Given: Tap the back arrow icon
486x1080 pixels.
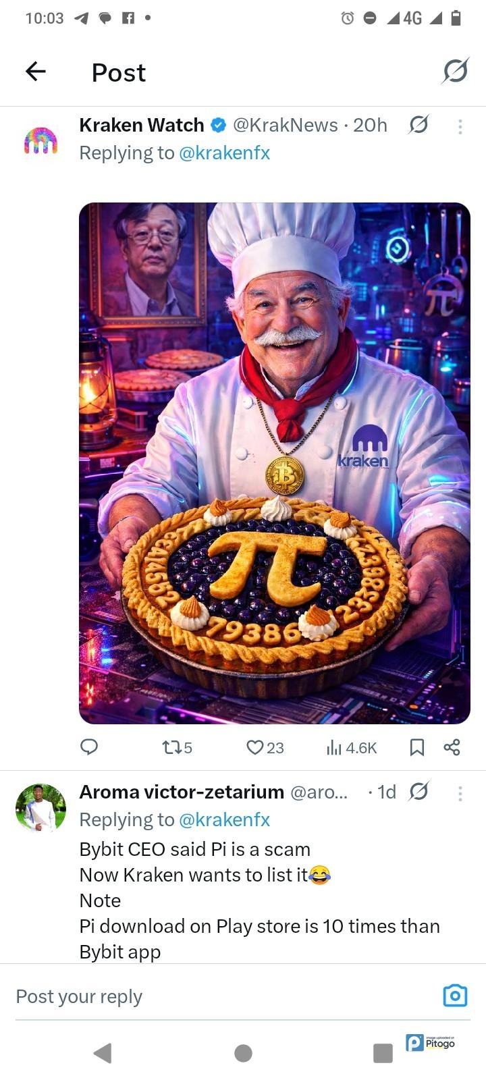Looking at the screenshot, I should click(36, 71).
